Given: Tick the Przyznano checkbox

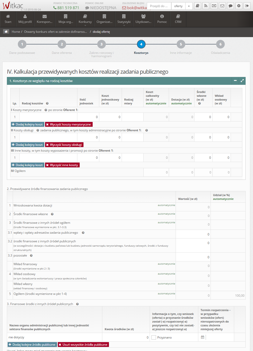Looking at the screenshot, I should [154, 338].
